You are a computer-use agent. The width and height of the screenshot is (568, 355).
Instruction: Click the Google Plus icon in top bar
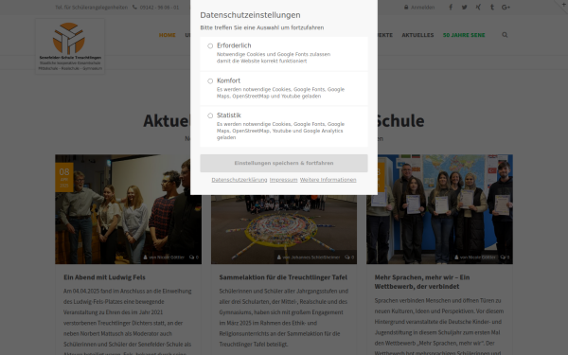[x=506, y=8]
